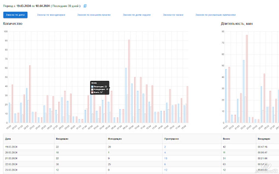279x174 pixels.
Task: Open the 'Звонки по часам' tab
Action: pyautogui.click(x=173, y=15)
